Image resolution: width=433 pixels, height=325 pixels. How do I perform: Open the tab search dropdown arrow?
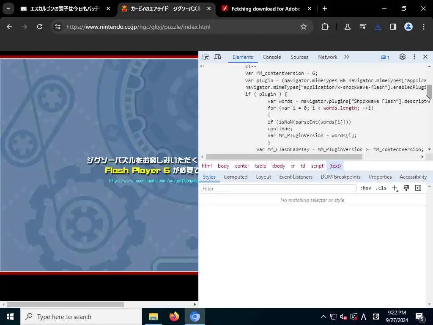[8, 8]
